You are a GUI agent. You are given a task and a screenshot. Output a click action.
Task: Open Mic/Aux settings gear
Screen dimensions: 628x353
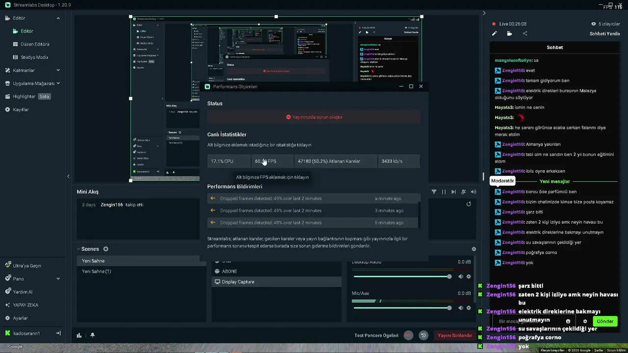[x=469, y=308]
